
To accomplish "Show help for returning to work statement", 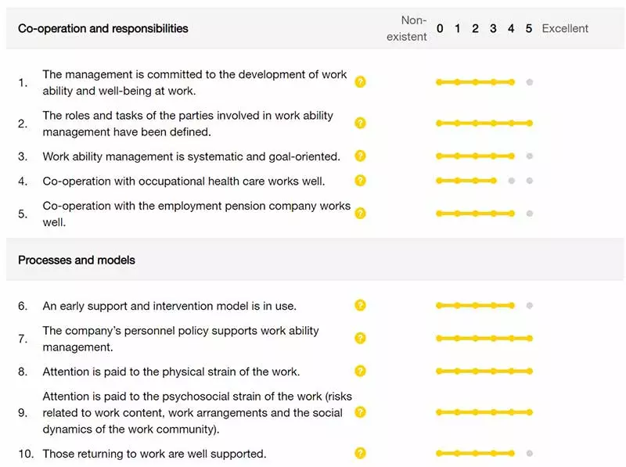I will [360, 453].
